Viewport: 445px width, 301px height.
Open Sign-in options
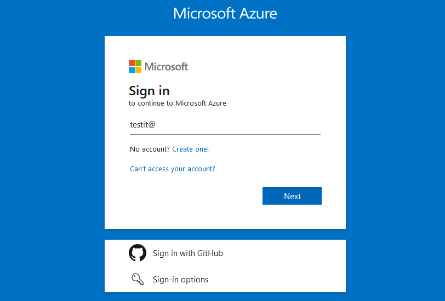180,279
